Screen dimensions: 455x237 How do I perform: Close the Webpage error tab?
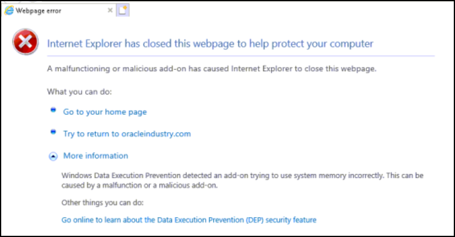(x=110, y=10)
